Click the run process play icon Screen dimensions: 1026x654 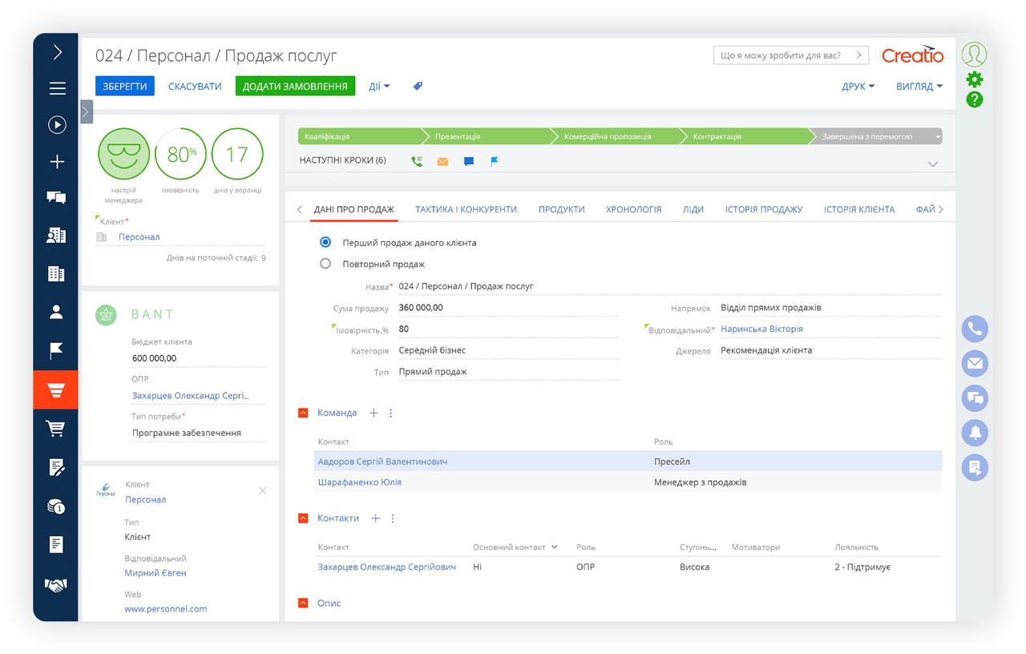(x=57, y=124)
